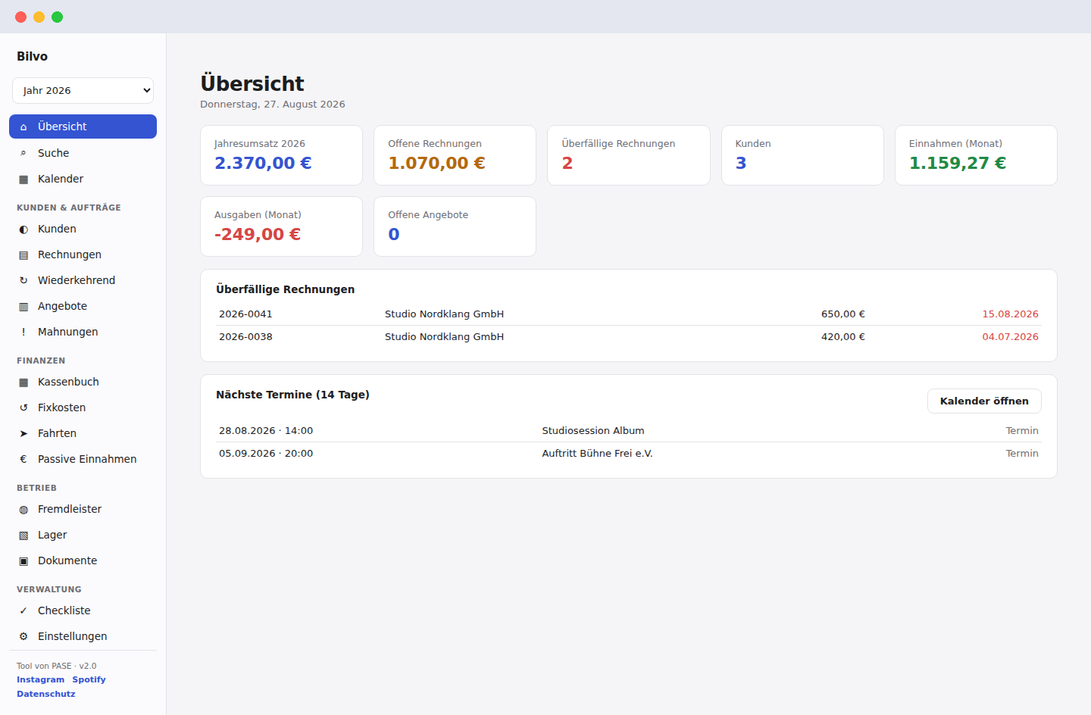The width and height of the screenshot is (1091, 715).
Task: Click the Kalender öffnen button
Action: point(984,401)
